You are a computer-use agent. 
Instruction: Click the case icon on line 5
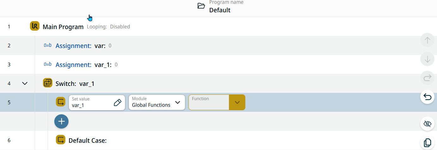point(60,102)
